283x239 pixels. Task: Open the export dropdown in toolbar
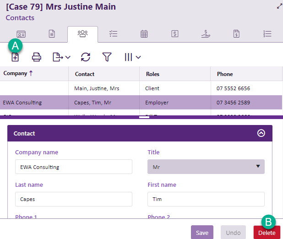[61, 57]
